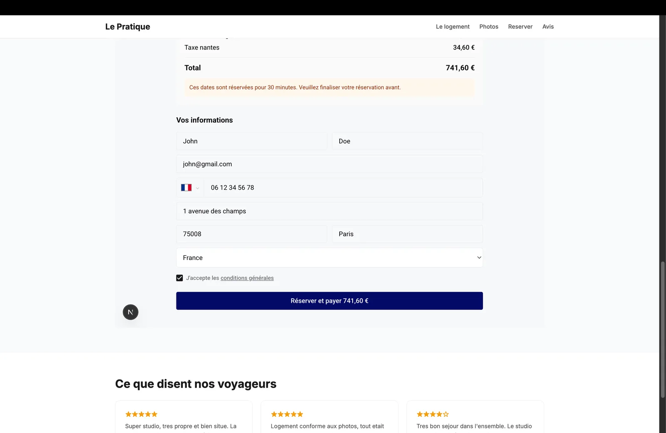The width and height of the screenshot is (666, 433).
Task: Click the 34,60 € tax amount
Action: [464, 47]
